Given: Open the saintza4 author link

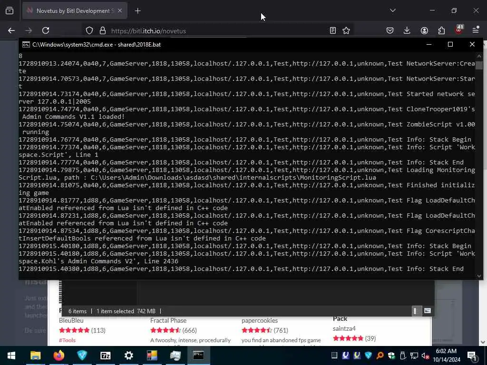Looking at the screenshot, I should [344, 328].
